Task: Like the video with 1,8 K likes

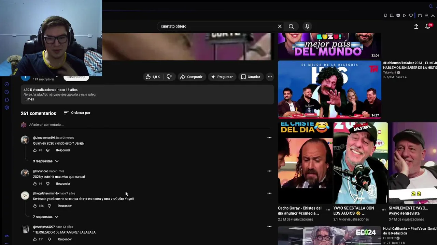Action: (153, 77)
